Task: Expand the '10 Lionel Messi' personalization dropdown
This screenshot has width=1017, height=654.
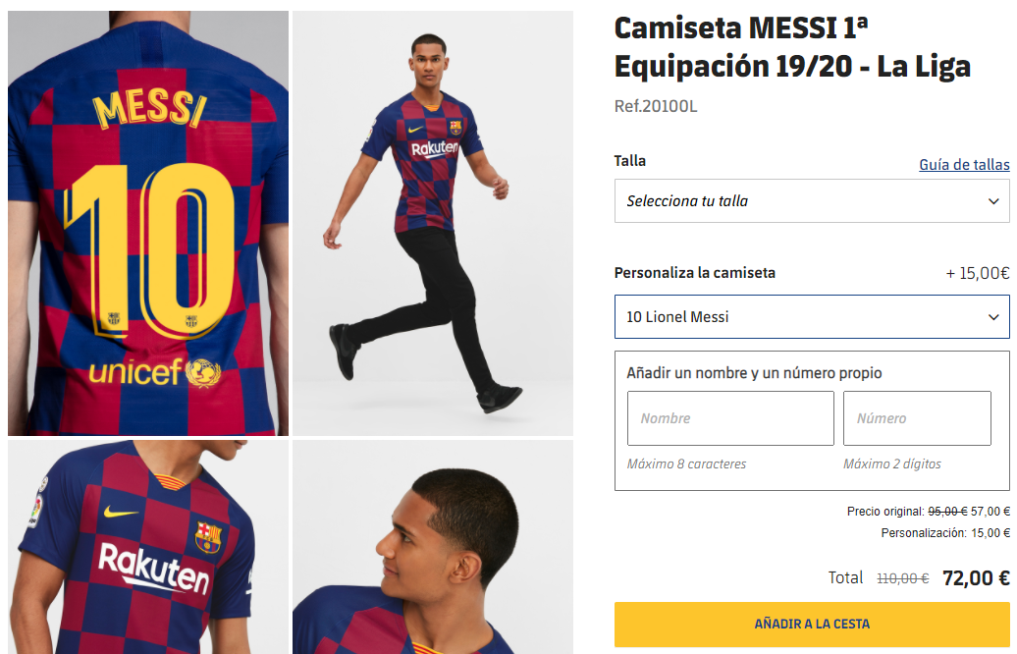Action: 811,317
